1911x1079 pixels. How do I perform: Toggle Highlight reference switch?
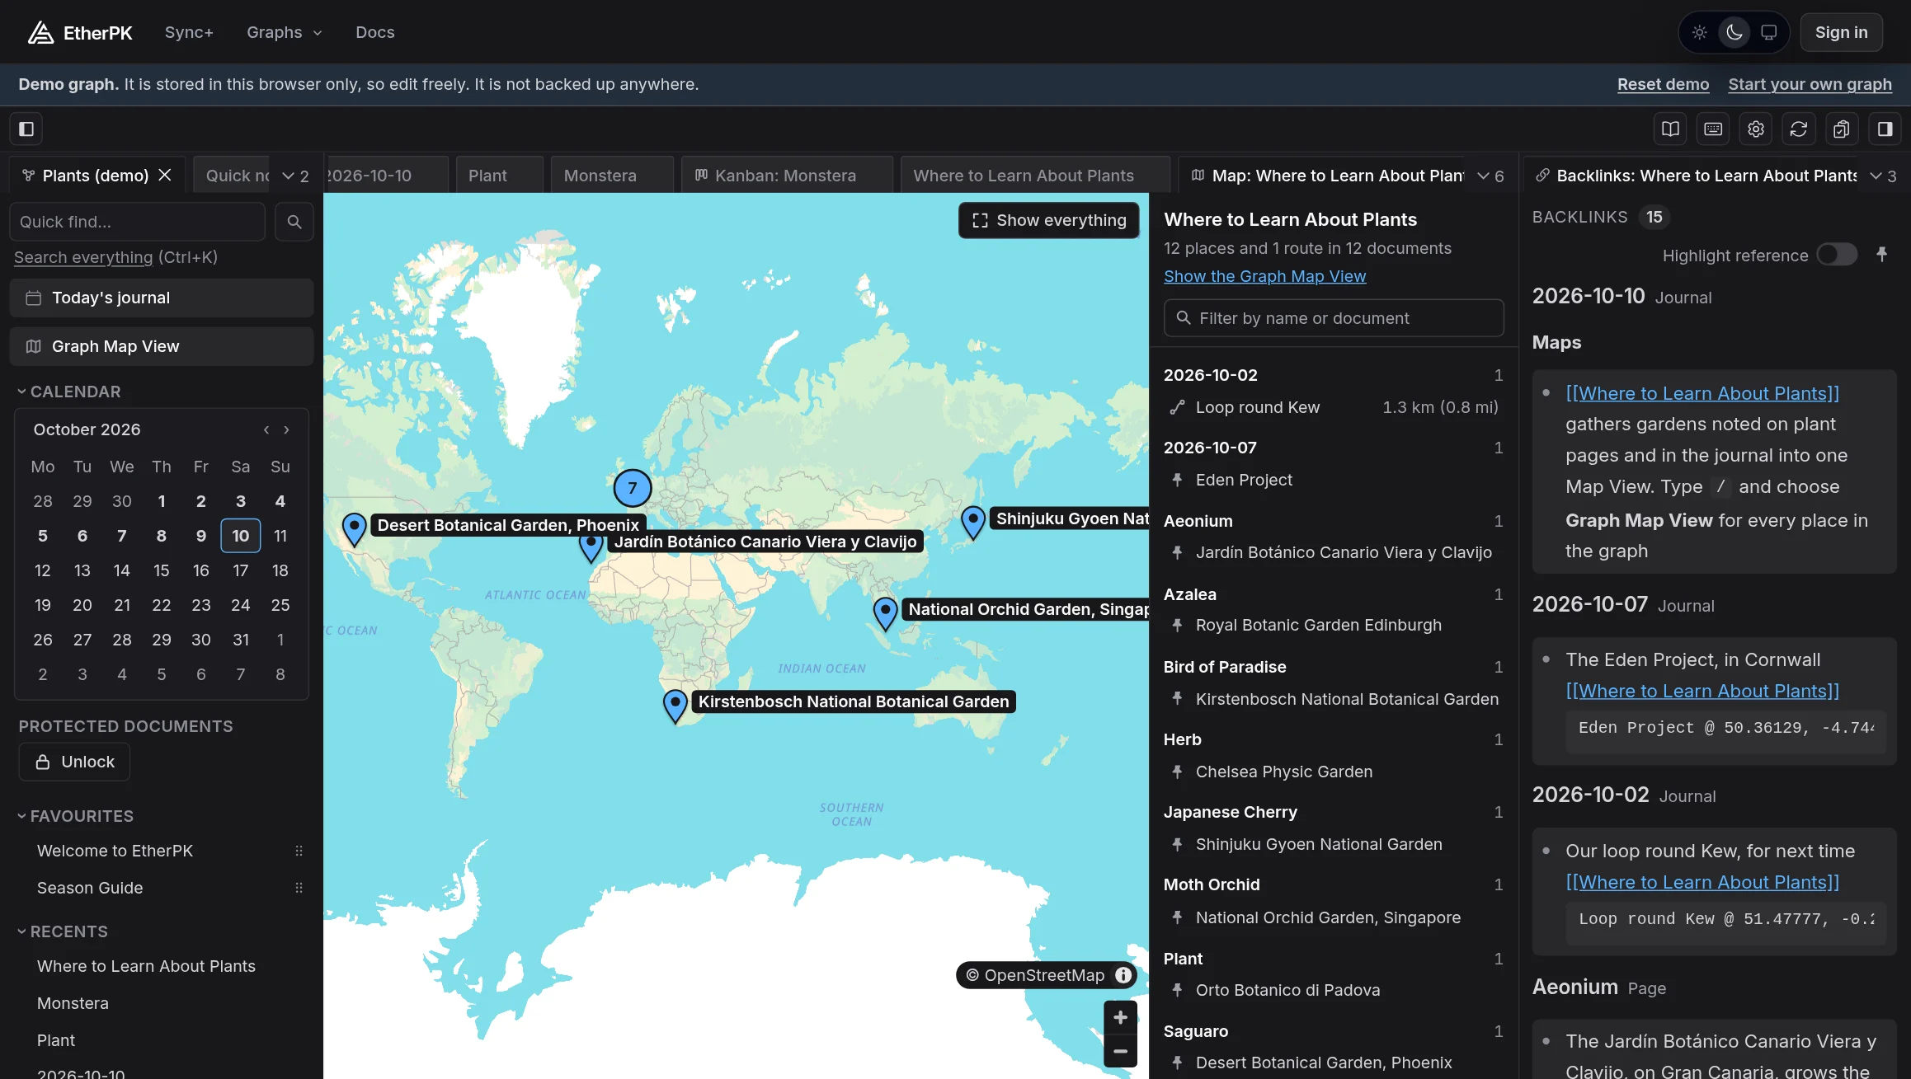click(1837, 255)
